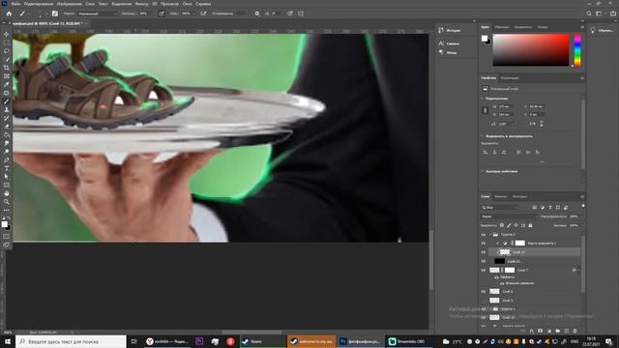Select the Pen tool
Screen dimensions: 619x348
[x=7, y=159]
